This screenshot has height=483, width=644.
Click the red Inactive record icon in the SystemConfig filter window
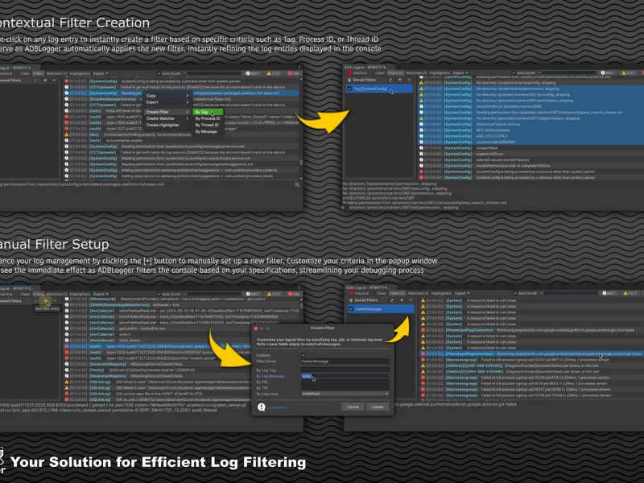point(350,73)
